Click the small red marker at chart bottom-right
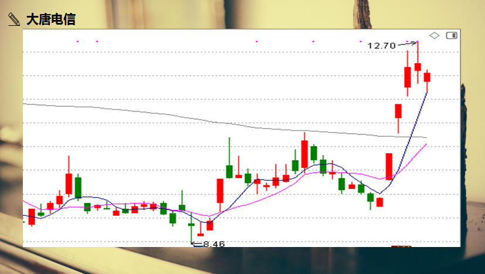 pos(401,246)
